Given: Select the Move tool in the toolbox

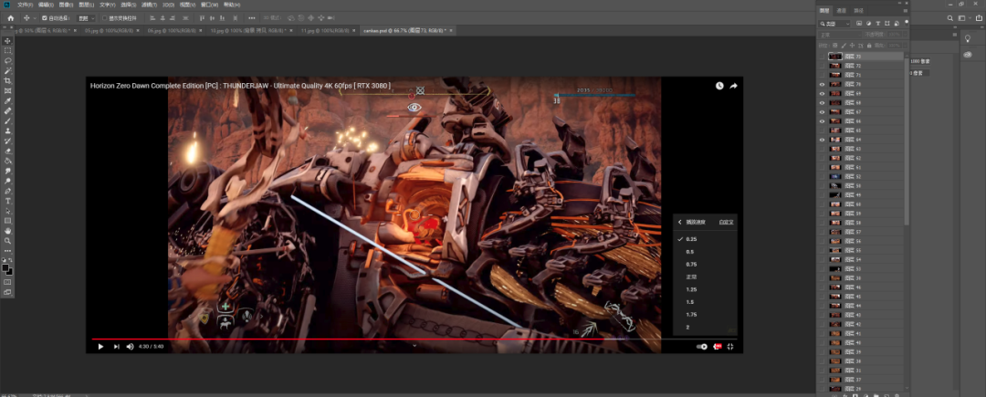Looking at the screenshot, I should click(7, 41).
